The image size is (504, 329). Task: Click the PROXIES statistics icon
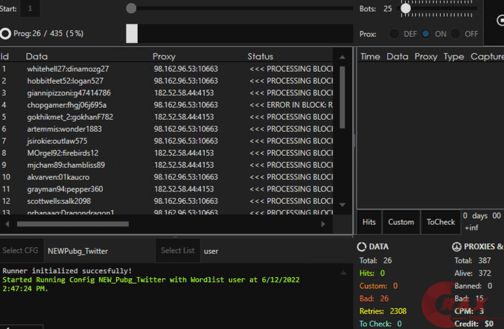(457, 247)
